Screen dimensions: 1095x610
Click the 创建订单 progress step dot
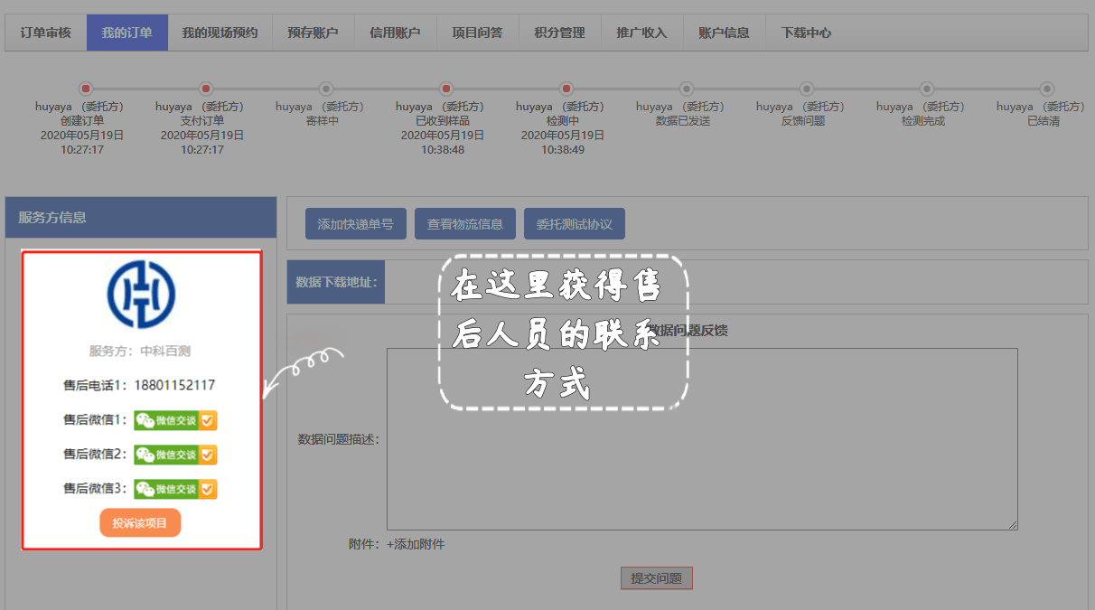click(86, 89)
